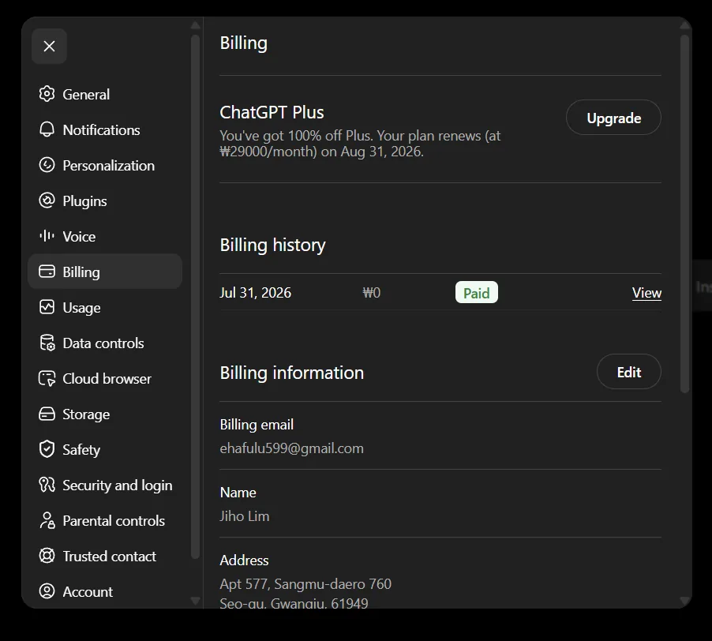Click the billing panel scroll down arrow
Viewport: 712px width, 641px height.
click(685, 601)
